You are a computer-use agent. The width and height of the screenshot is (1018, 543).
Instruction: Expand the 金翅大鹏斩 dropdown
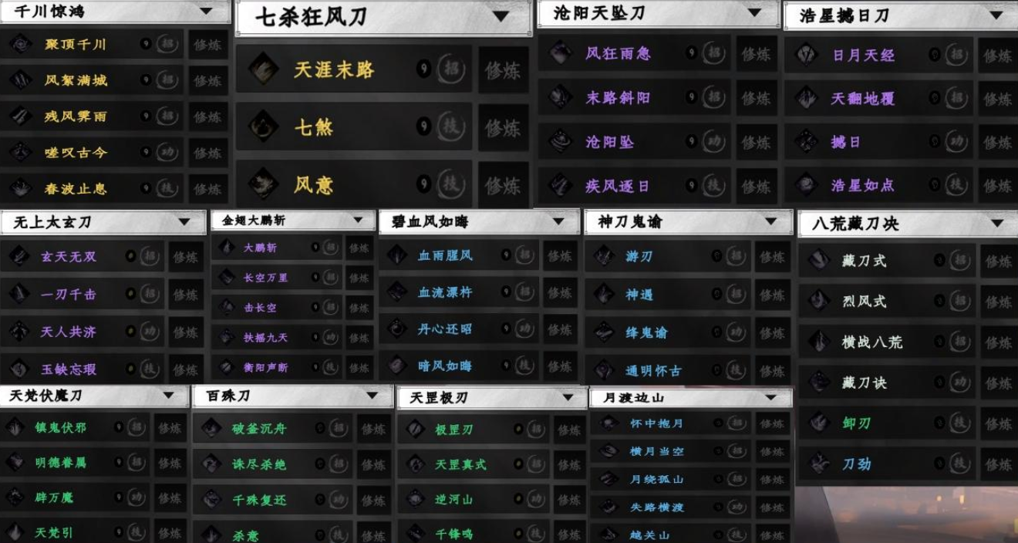[x=358, y=221]
